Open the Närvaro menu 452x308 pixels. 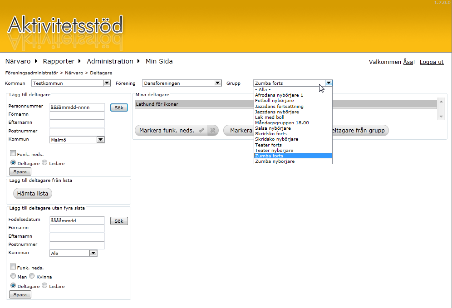click(x=18, y=61)
